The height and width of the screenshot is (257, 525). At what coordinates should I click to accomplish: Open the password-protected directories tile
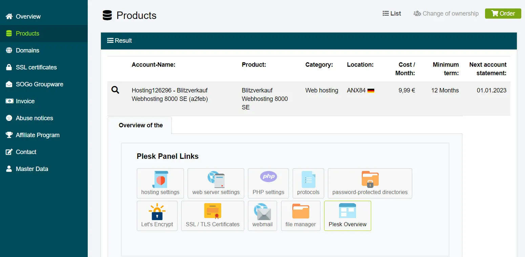point(370,183)
